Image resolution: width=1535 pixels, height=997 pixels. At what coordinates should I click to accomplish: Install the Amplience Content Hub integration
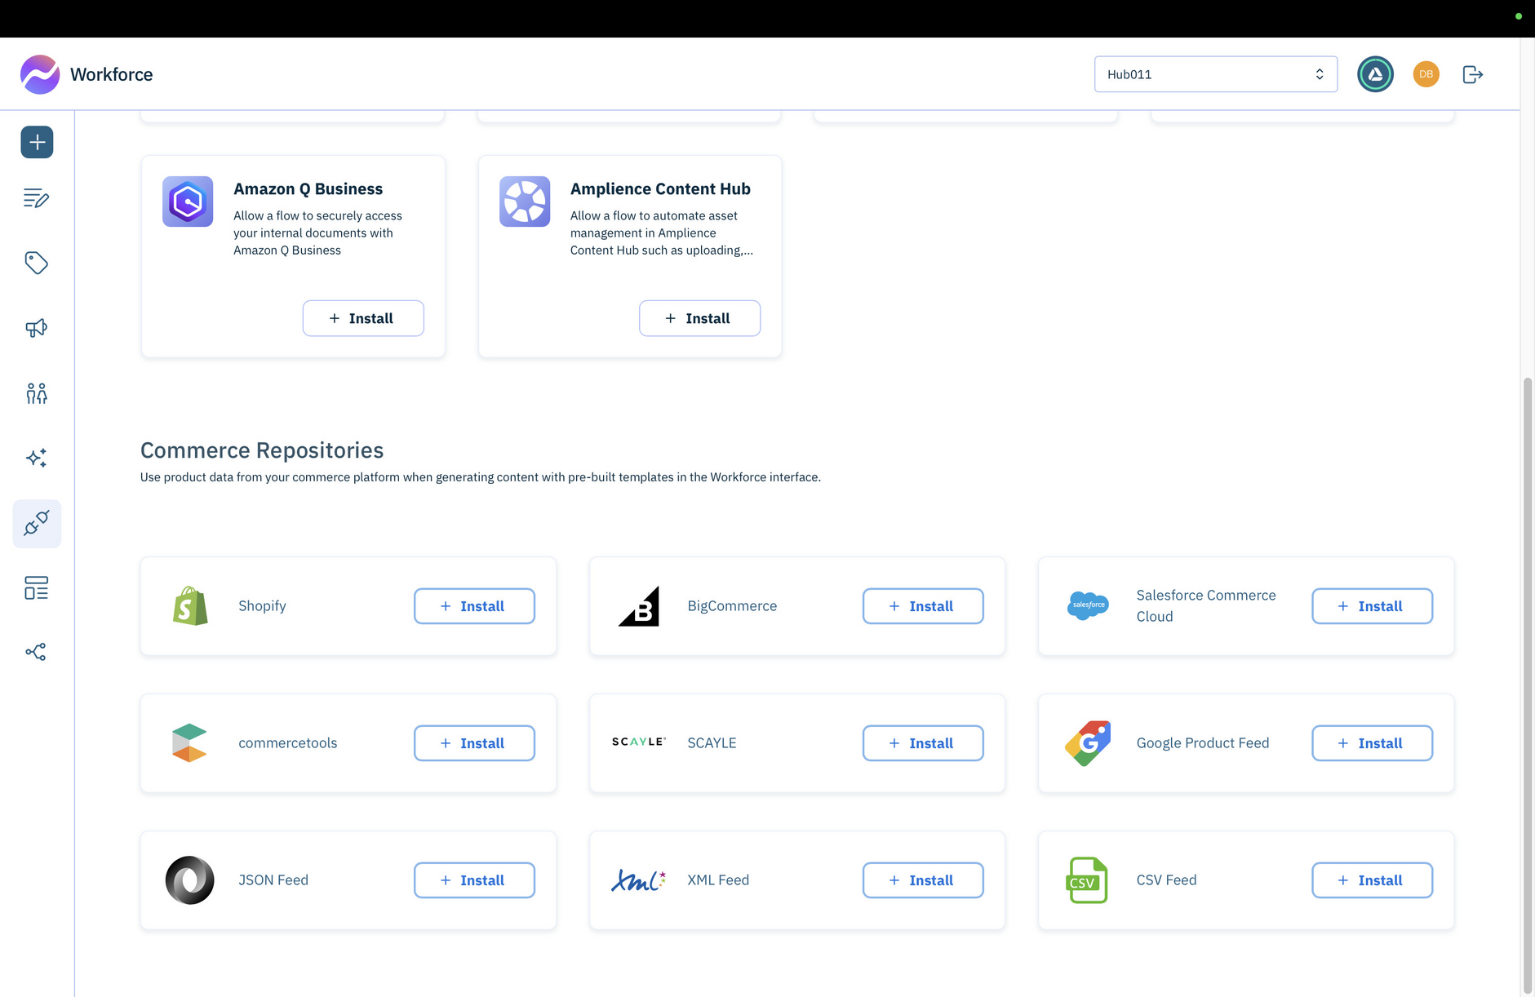click(699, 318)
